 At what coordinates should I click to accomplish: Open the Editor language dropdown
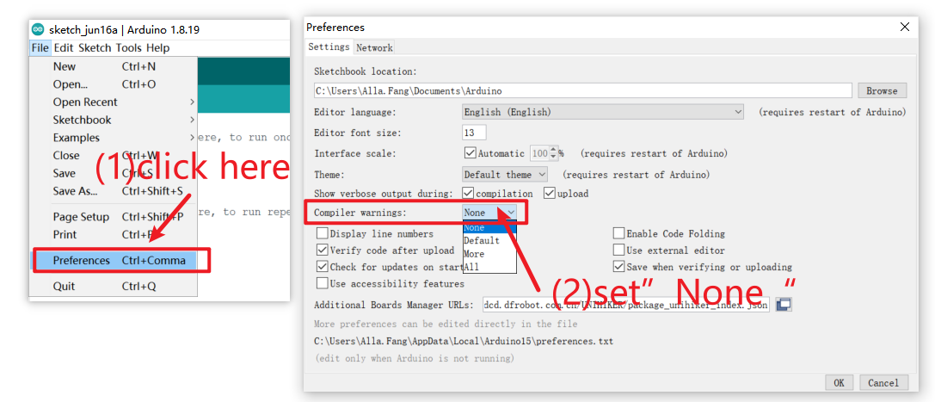(603, 112)
